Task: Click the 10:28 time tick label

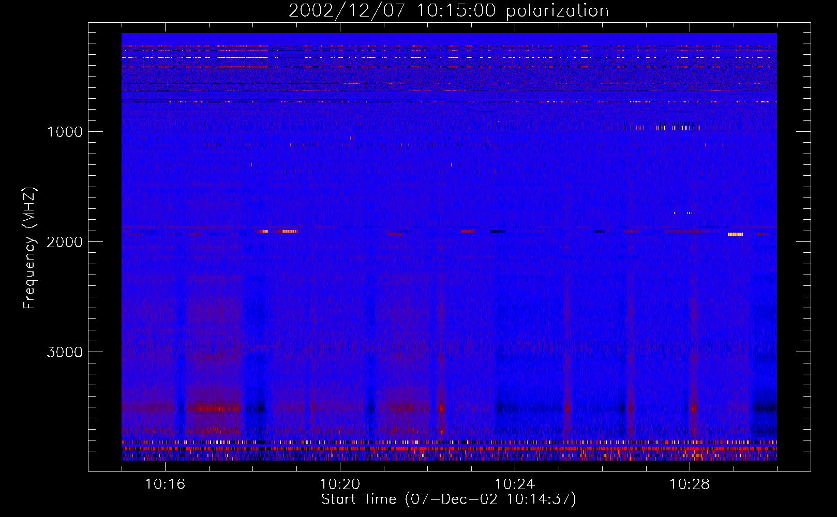Action: (x=690, y=484)
